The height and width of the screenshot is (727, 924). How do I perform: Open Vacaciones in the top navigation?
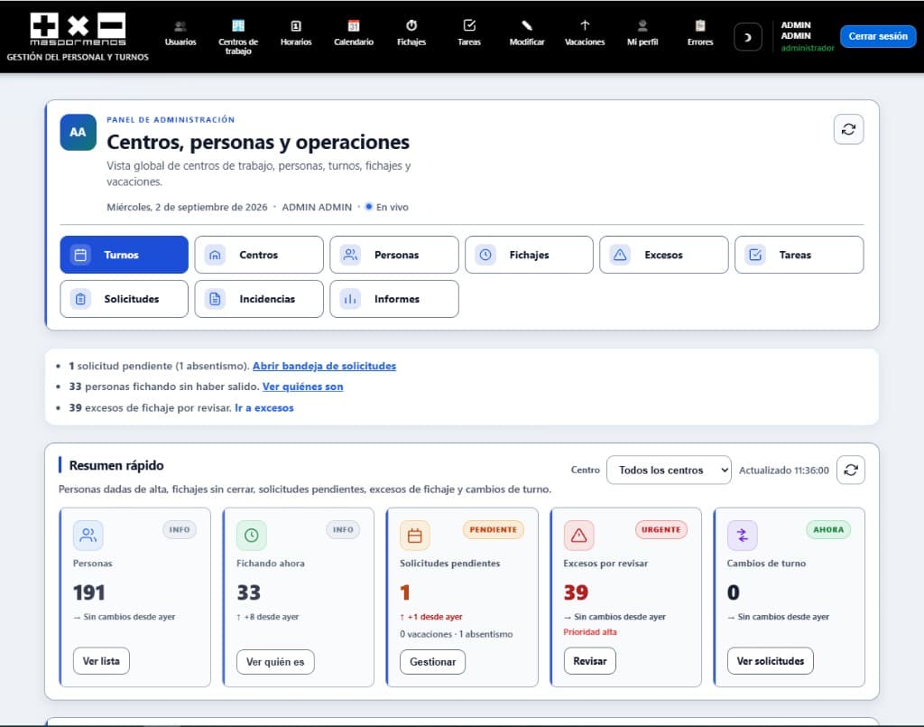[x=585, y=33]
